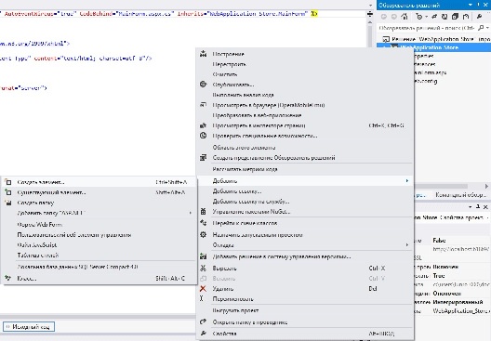This screenshot has height=341, width=491.
Task: Choose Перестроить (Rebuild) from context menu
Action: (229, 64)
